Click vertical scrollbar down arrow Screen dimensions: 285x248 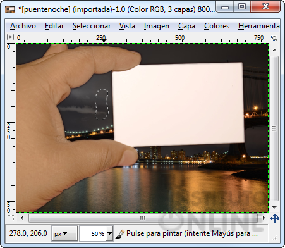[x=274, y=207]
